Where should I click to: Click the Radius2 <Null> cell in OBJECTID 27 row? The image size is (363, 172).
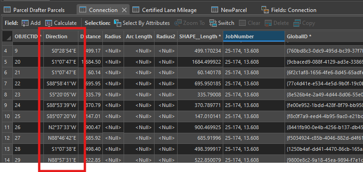click(166, 138)
